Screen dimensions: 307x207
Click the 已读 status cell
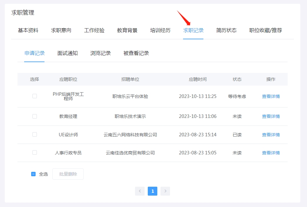point(237,135)
